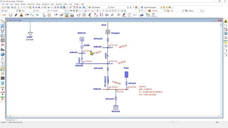Open the Project menu
Screen dimensions: 228x128
[x=17, y=4]
